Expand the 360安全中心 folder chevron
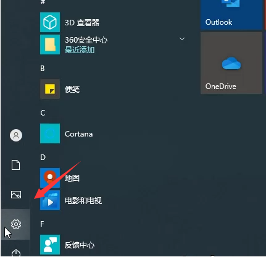This screenshot has width=266, height=257. (x=182, y=39)
